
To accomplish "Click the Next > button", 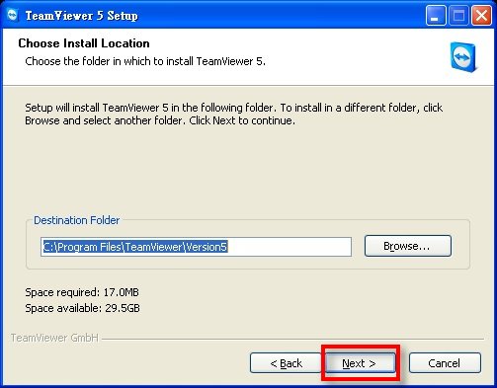I will pyautogui.click(x=361, y=363).
